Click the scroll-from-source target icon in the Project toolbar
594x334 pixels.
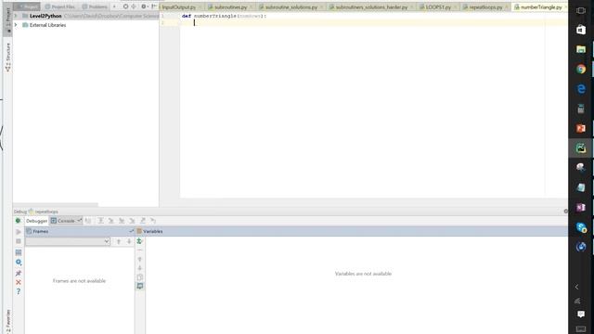tap(125, 6)
